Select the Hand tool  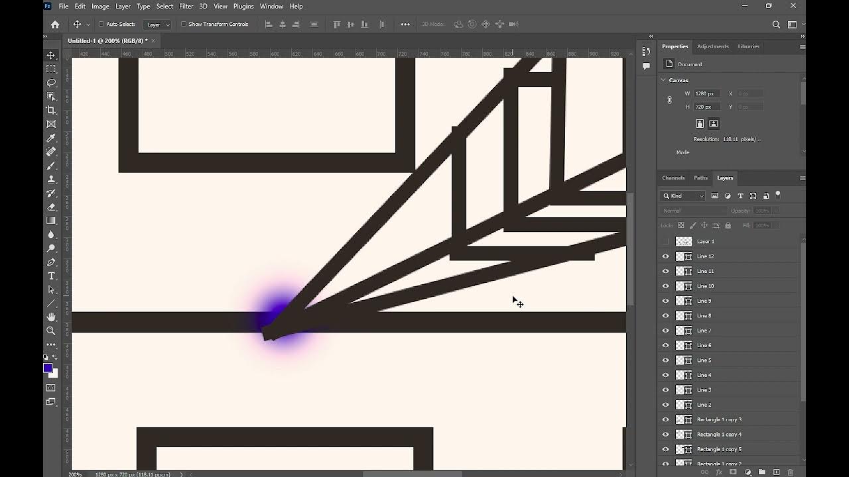pos(51,317)
